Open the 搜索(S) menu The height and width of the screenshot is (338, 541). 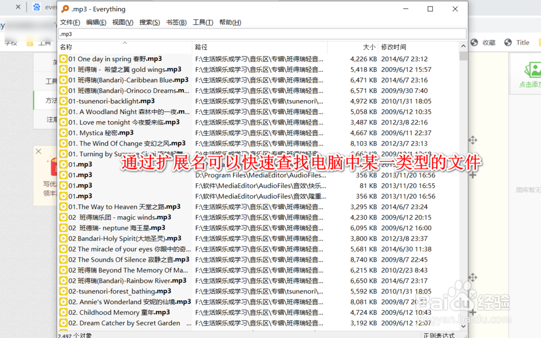tap(150, 22)
